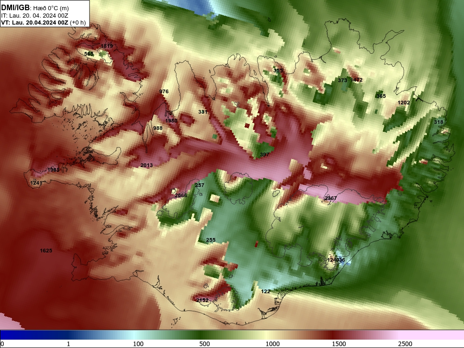Image resolution: width=464 pixels, height=348 pixels.
Task: Click the 397 label in central Iceland
Action: [264, 155]
